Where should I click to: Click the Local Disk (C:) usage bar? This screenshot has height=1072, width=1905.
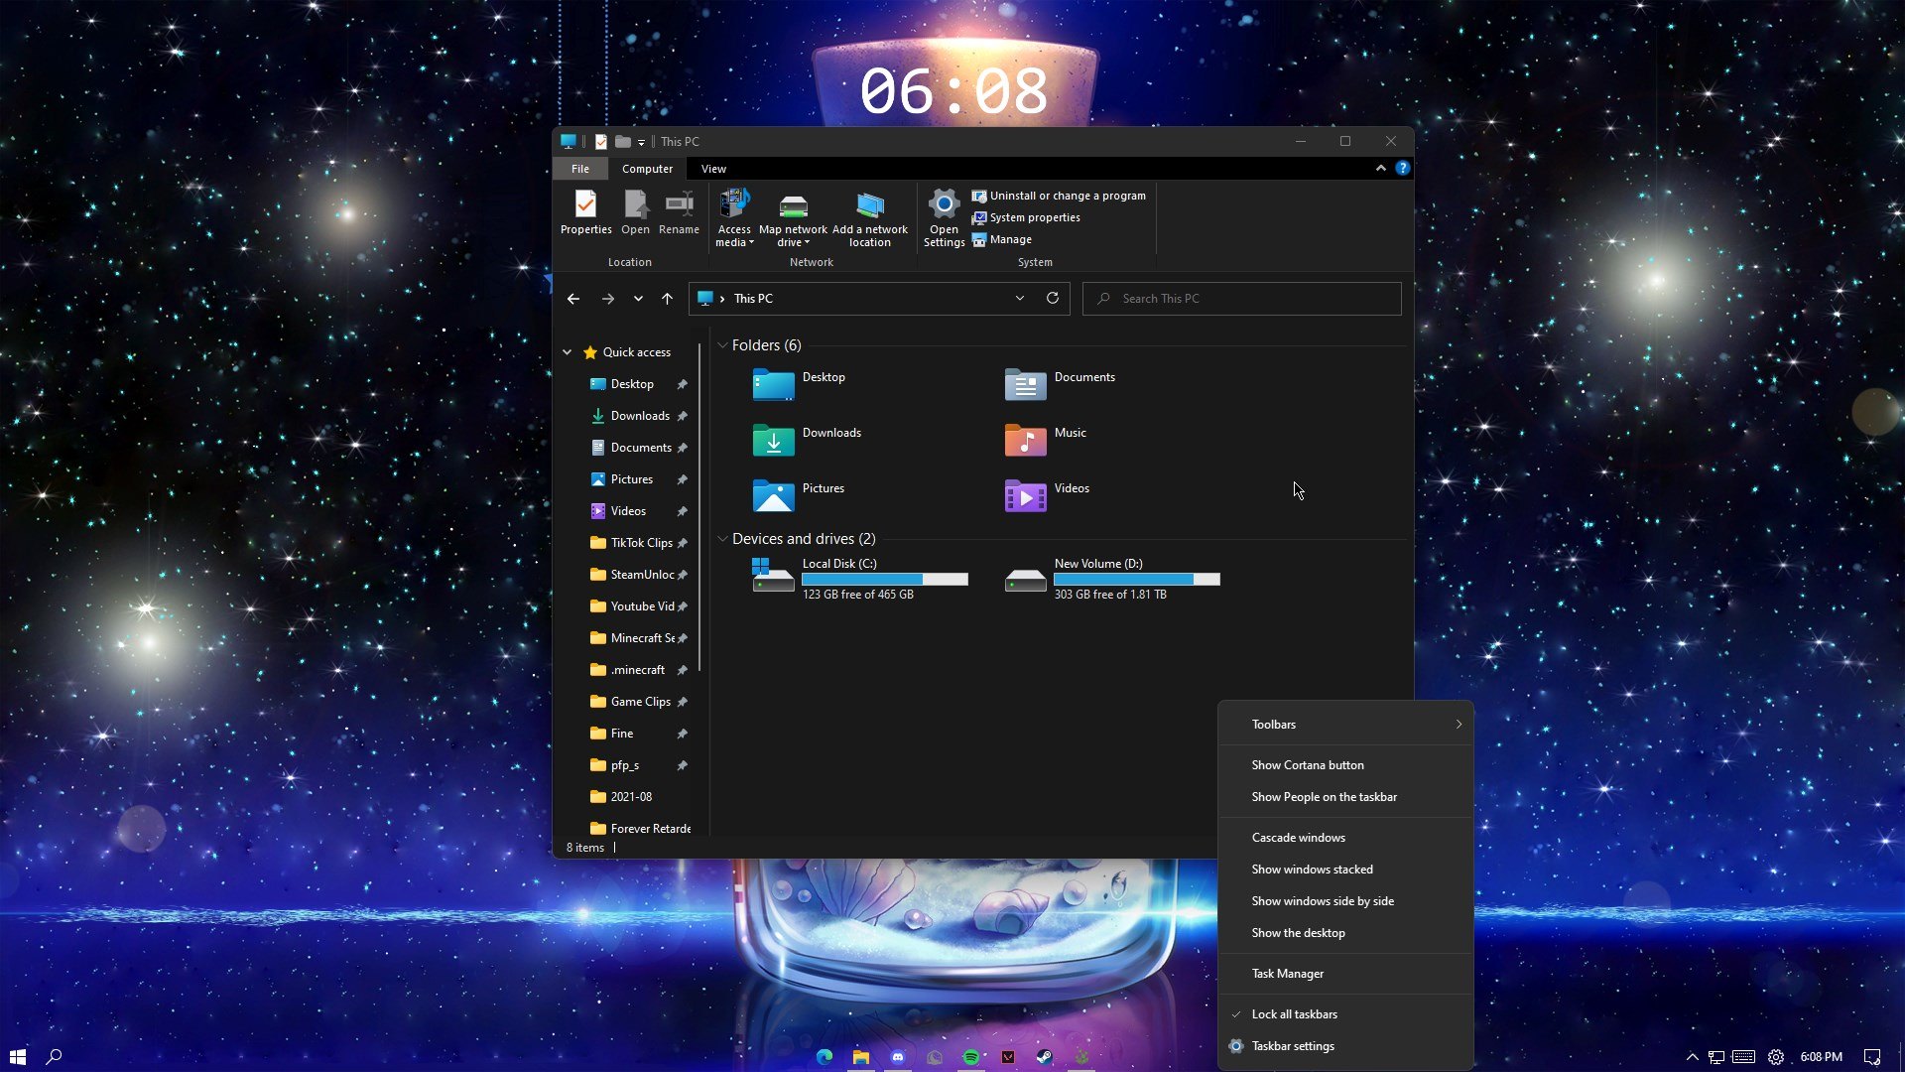point(884,579)
